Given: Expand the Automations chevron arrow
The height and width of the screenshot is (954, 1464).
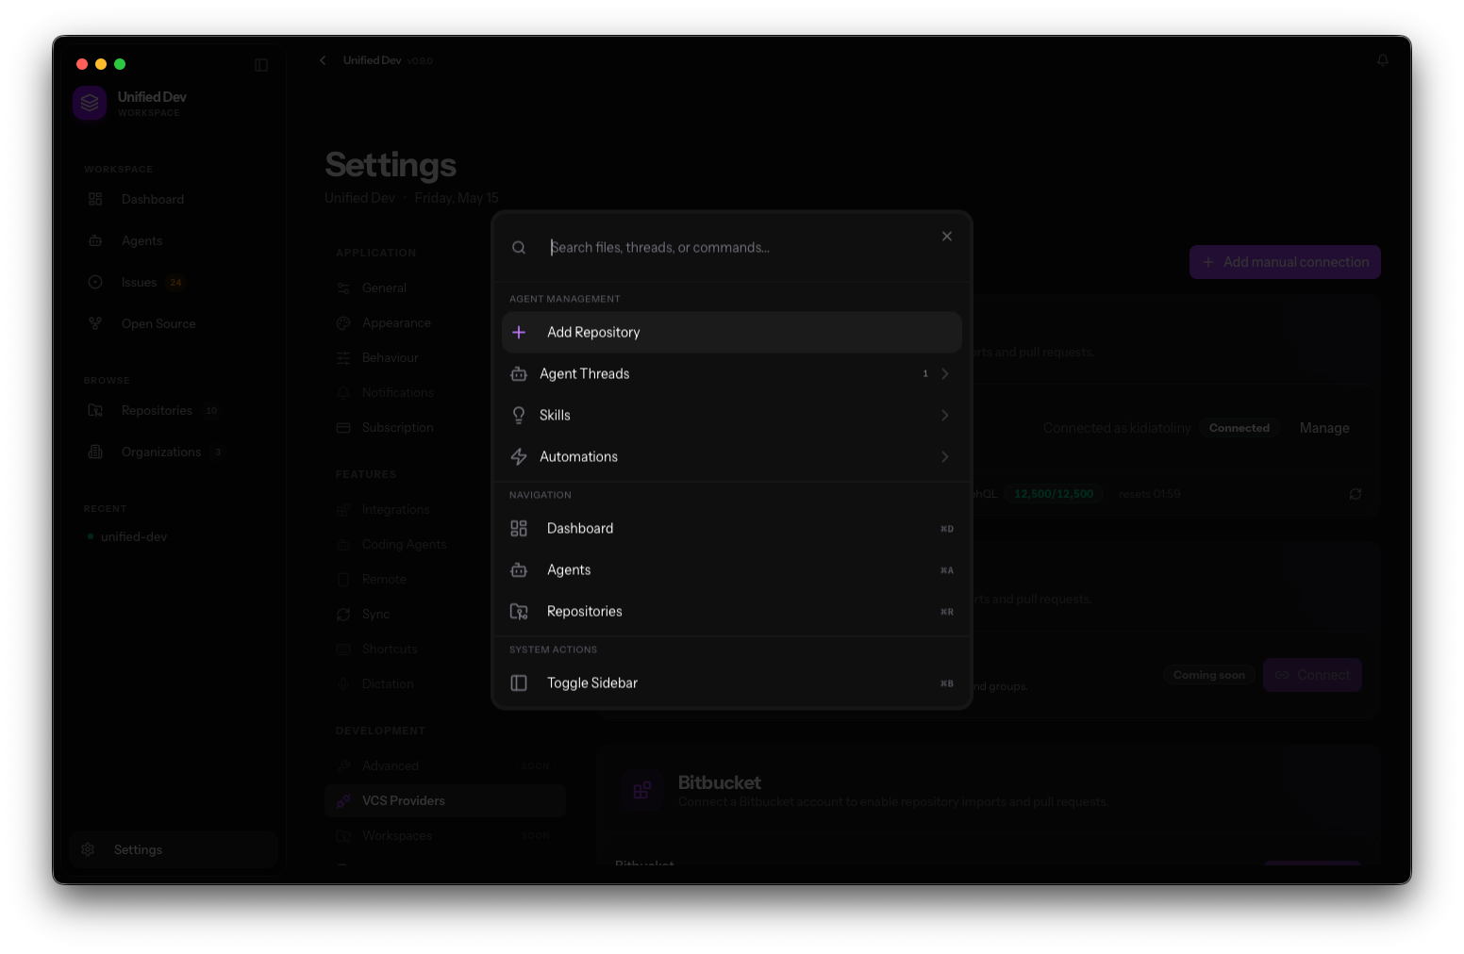Looking at the screenshot, I should (944, 457).
